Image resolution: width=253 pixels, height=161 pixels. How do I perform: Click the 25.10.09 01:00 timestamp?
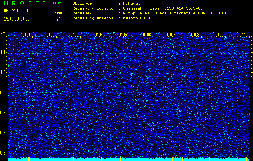(16, 19)
